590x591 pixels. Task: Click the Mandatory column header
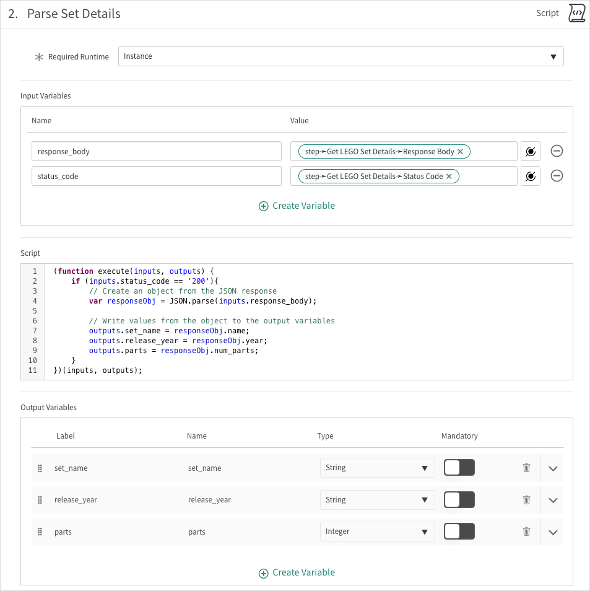[459, 436]
